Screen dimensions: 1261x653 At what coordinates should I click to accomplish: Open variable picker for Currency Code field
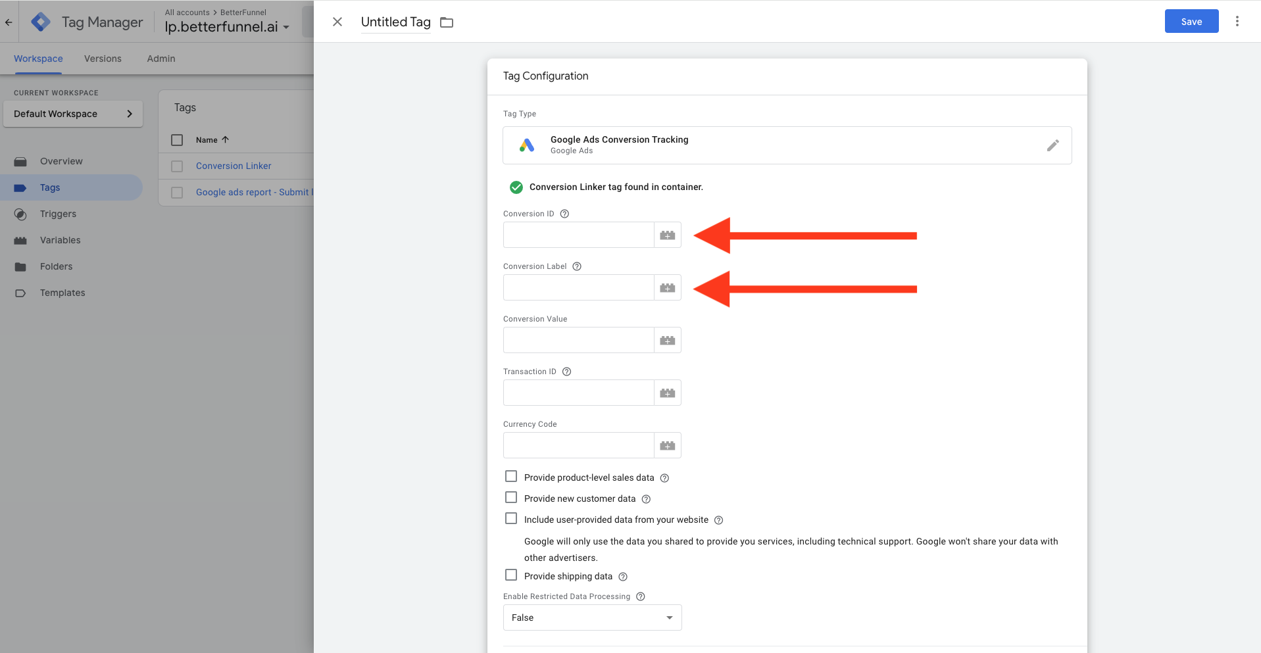click(667, 445)
